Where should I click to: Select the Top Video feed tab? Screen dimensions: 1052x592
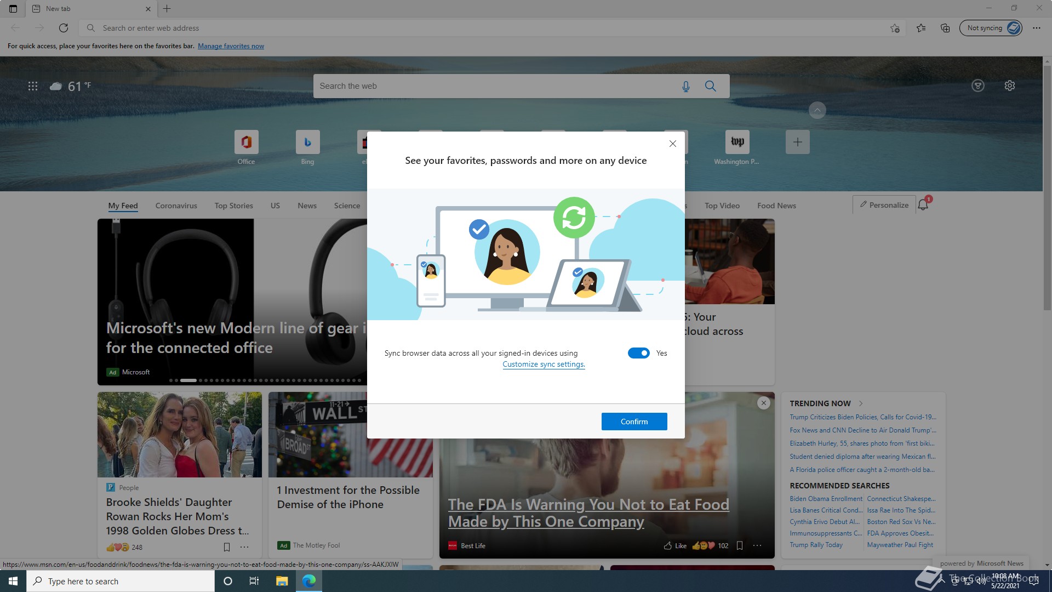coord(722,206)
